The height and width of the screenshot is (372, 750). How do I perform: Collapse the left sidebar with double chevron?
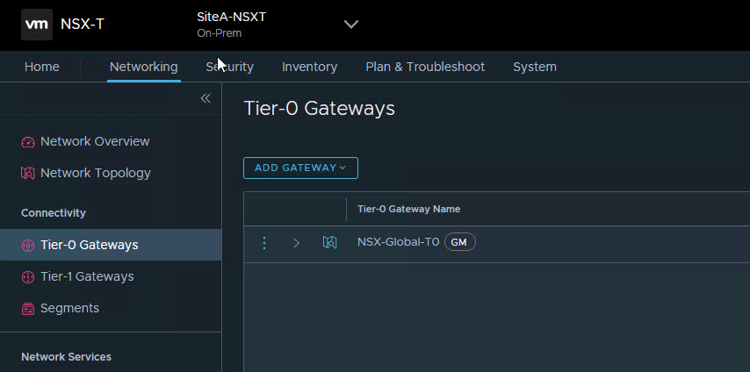click(206, 98)
